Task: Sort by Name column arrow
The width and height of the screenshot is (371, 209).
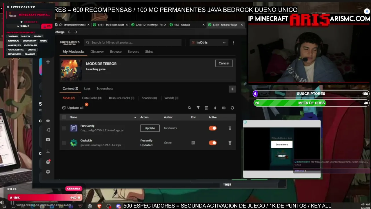Action: (135, 117)
